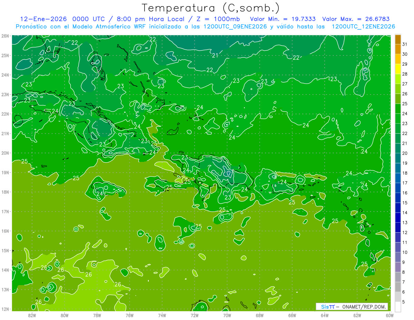Click color scale label "20"
Image resolution: width=414 pixels, height=320 pixels.
405,153
